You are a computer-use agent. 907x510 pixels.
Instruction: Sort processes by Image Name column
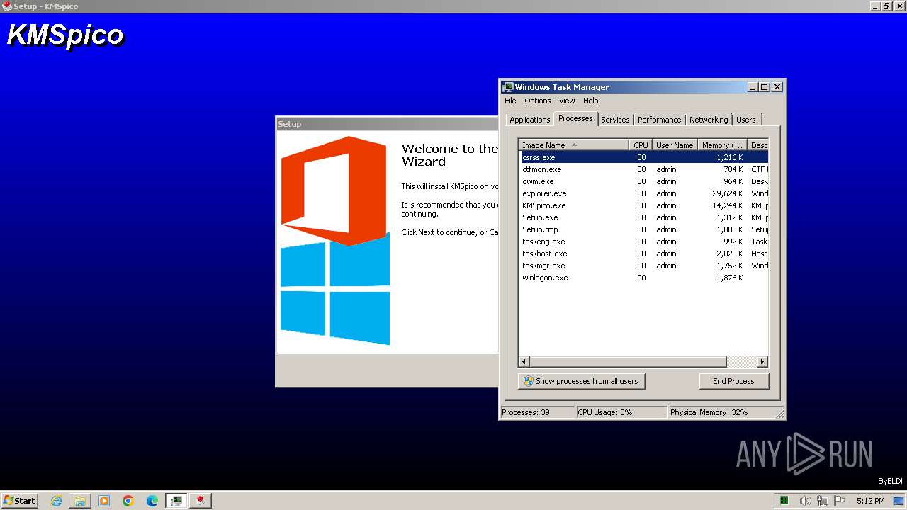(x=574, y=145)
